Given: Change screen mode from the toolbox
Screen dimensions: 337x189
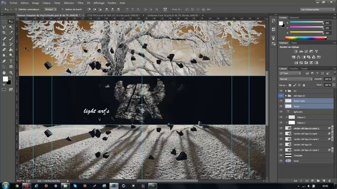Looking at the screenshot, I should pos(11,90).
